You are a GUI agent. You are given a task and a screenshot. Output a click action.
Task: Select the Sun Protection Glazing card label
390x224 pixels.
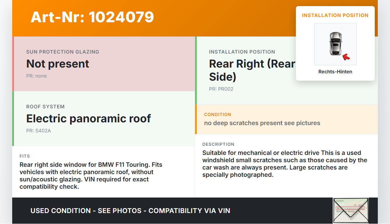[x=62, y=52]
